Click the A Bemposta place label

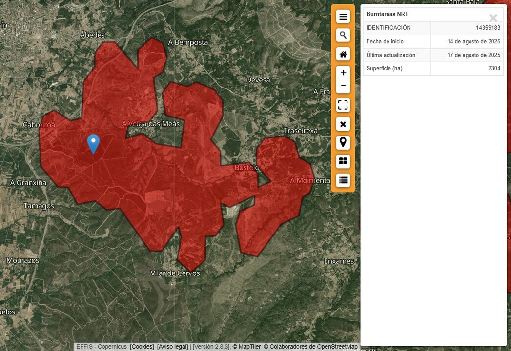click(188, 42)
